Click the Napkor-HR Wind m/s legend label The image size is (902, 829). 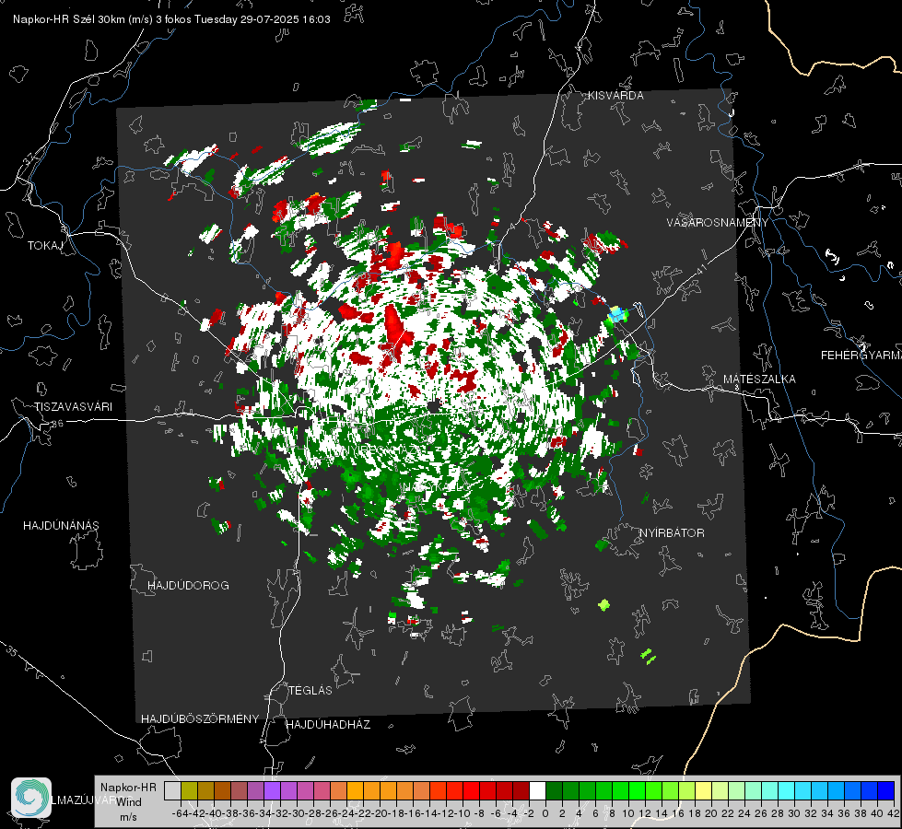pyautogui.click(x=128, y=802)
